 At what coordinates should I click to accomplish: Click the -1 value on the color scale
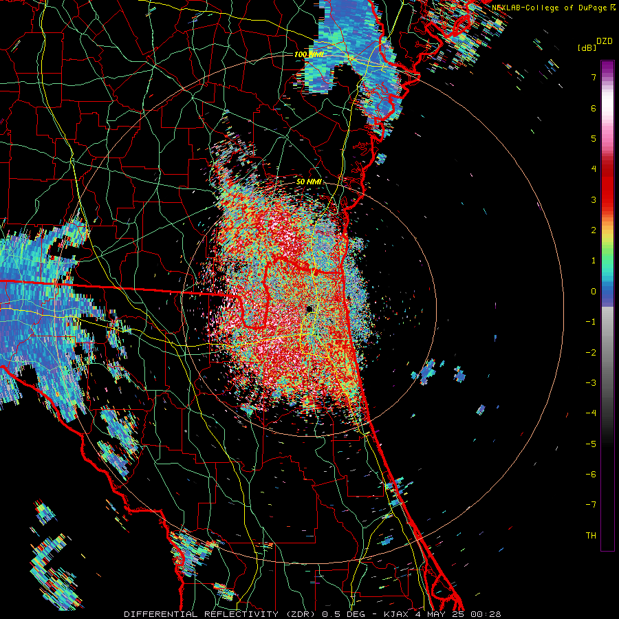point(591,322)
